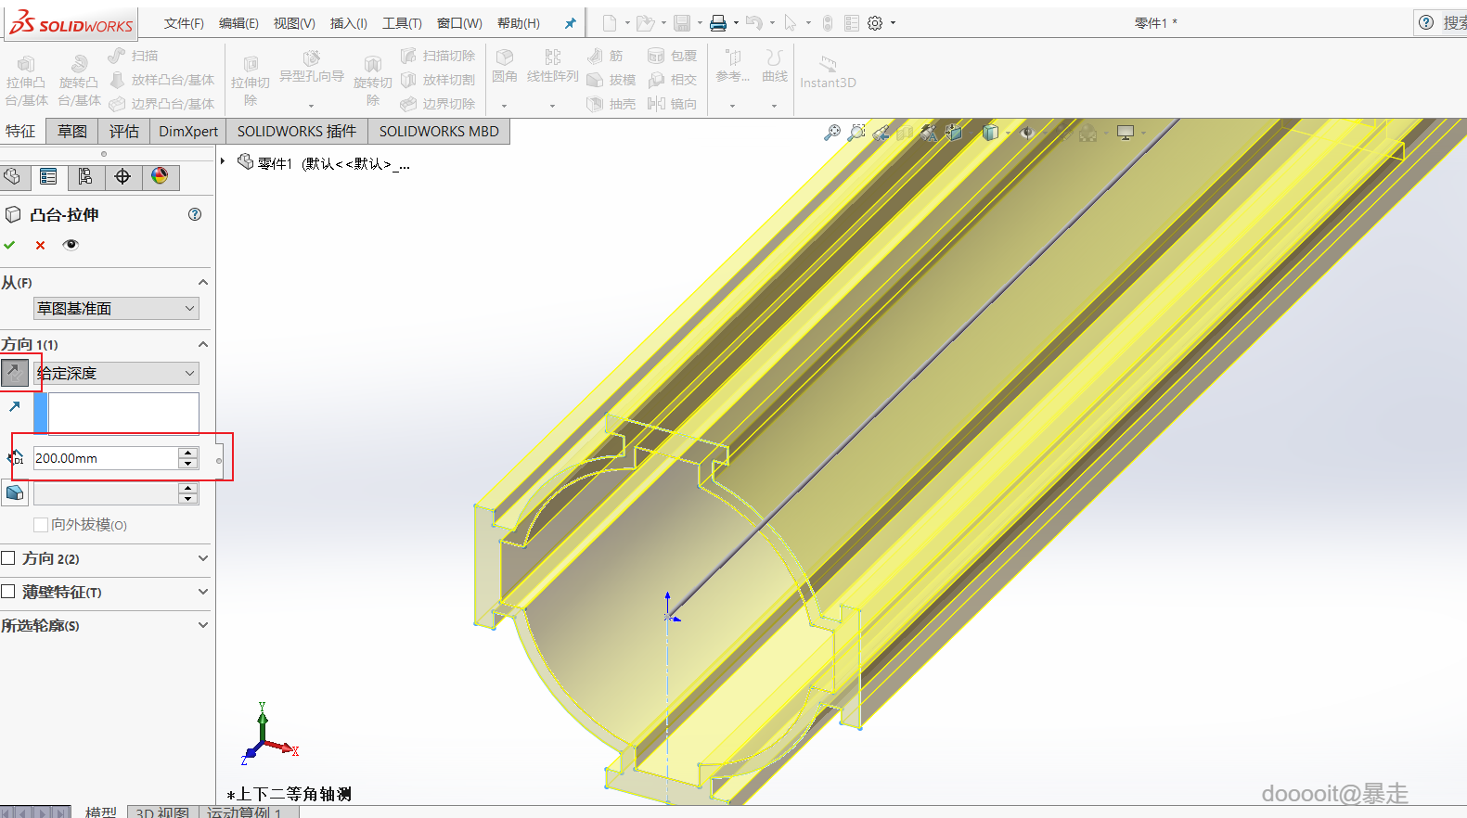The height and width of the screenshot is (818, 1467).
Task: Open the 插入(I) menu
Action: 349,23
